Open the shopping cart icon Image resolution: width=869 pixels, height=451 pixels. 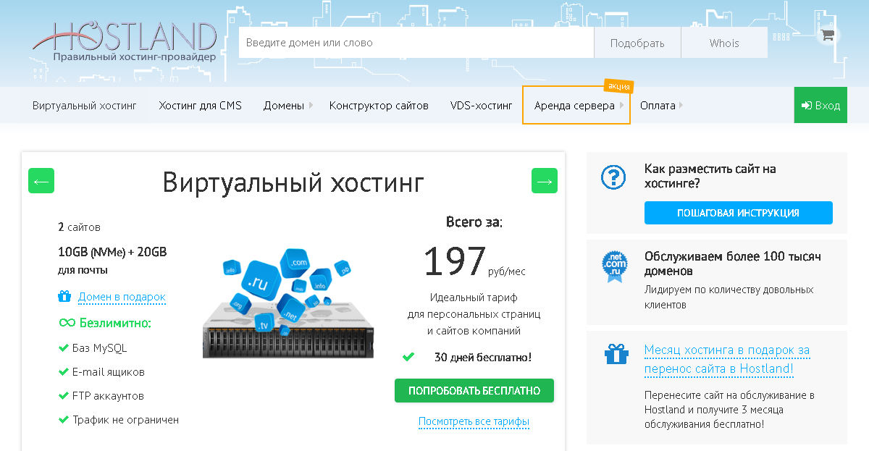pyautogui.click(x=828, y=35)
